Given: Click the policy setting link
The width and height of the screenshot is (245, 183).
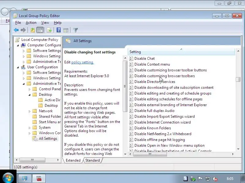Looking at the screenshot, I should coord(82,62).
